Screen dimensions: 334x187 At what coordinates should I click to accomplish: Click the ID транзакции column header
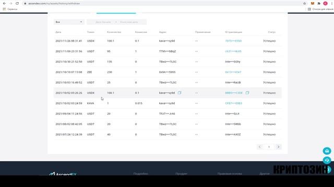point(233,32)
